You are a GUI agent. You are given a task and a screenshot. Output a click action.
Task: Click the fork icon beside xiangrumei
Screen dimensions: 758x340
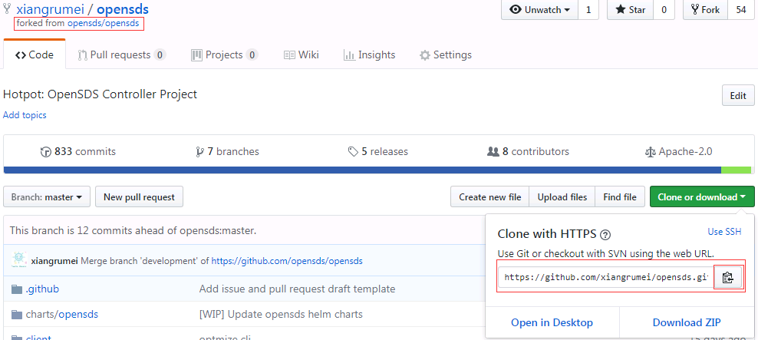point(7,8)
